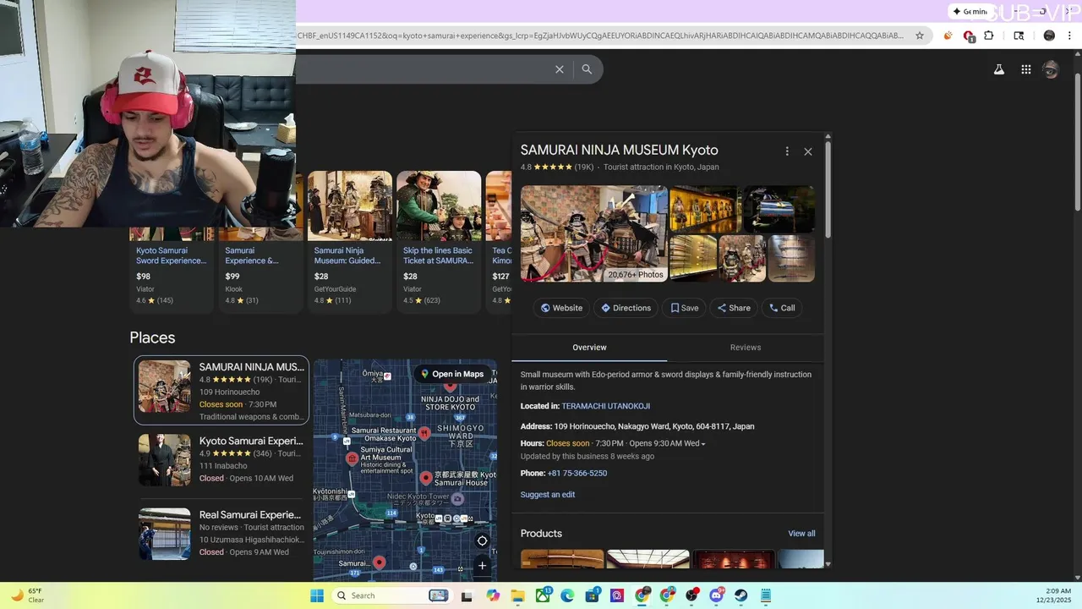
Task: Open the Notepad taskbar icon
Action: (766, 595)
